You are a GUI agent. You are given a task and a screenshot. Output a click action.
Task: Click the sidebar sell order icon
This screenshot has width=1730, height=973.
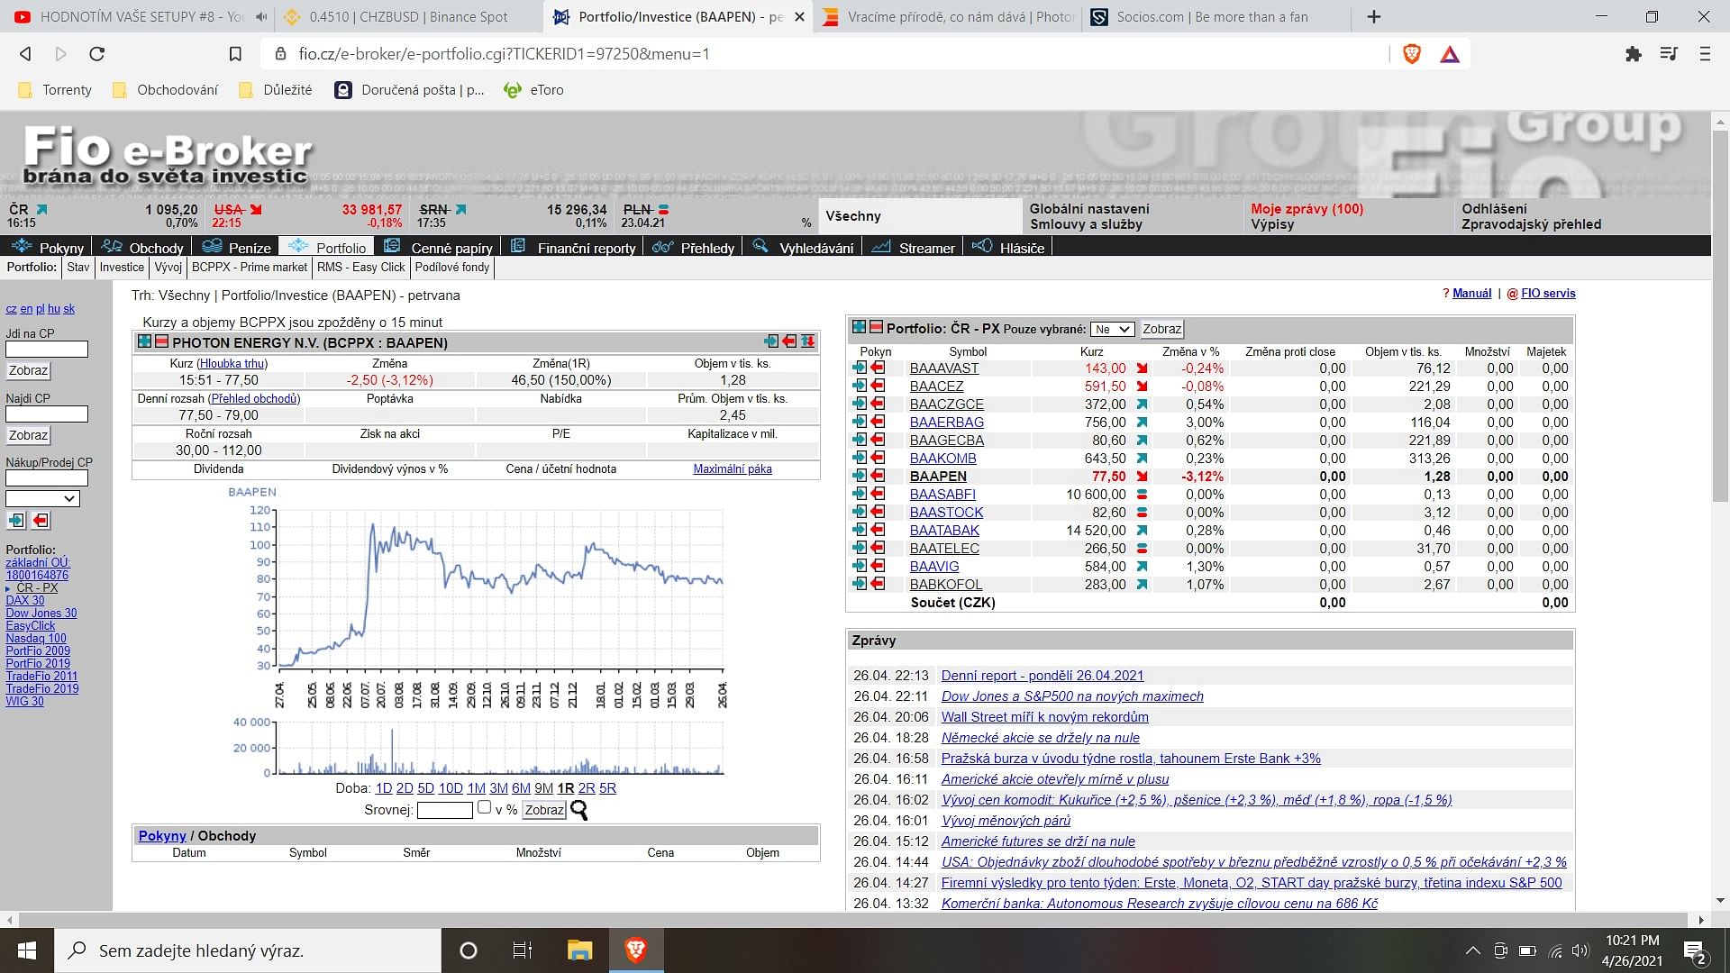tap(41, 521)
